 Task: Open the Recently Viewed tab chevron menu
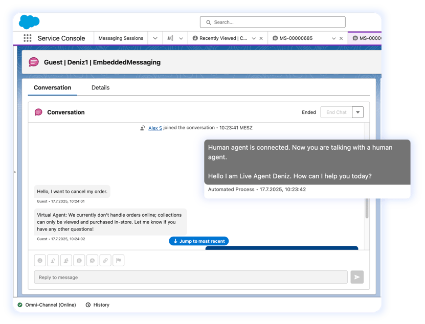254,38
